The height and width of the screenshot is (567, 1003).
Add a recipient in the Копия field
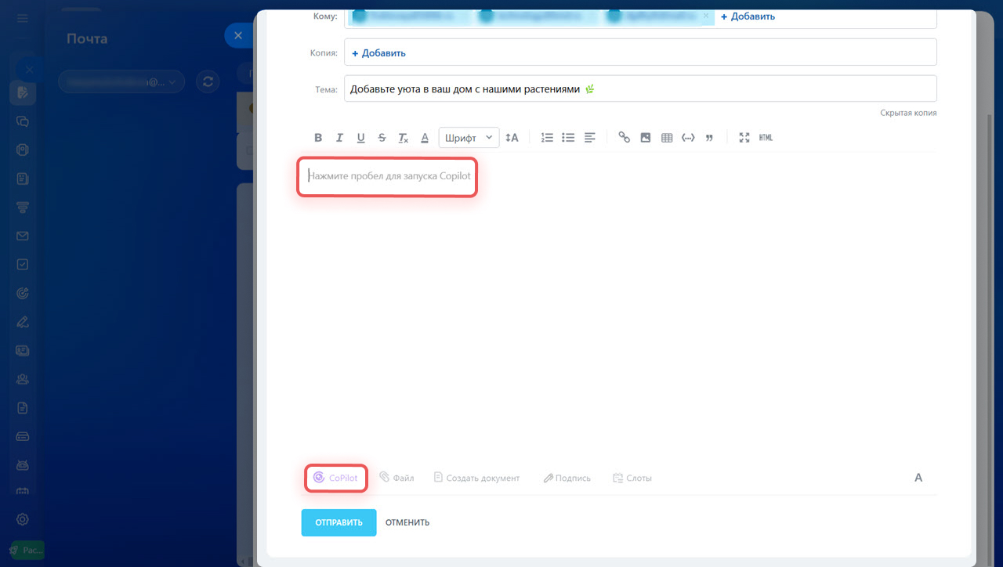tap(378, 53)
